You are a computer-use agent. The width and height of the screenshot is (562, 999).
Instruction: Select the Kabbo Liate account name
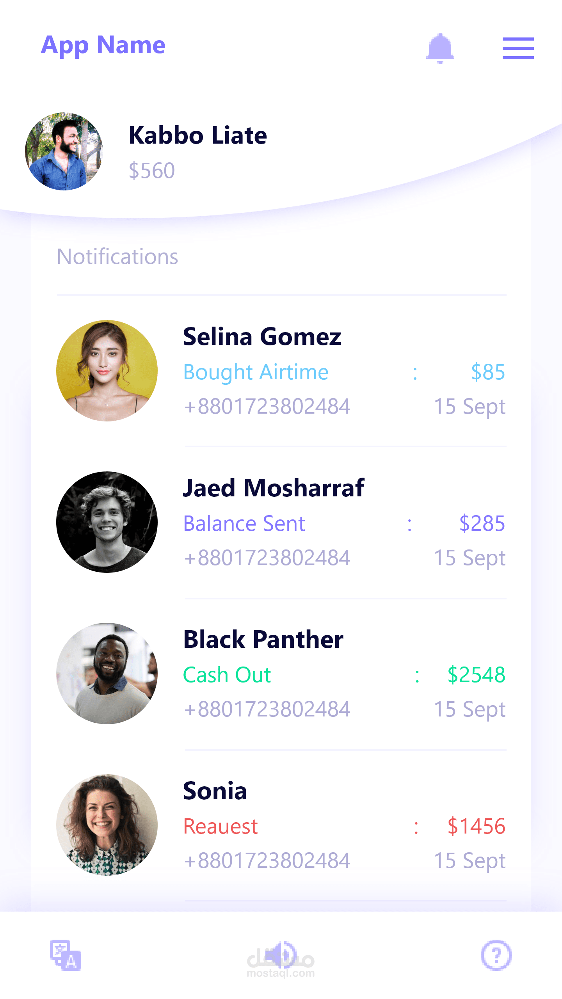coord(197,135)
